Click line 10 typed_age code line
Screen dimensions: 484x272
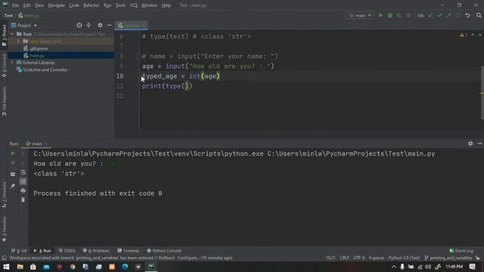coord(181,76)
